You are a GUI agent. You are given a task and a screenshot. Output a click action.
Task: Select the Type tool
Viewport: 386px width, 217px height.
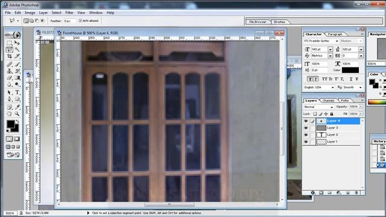[17, 92]
